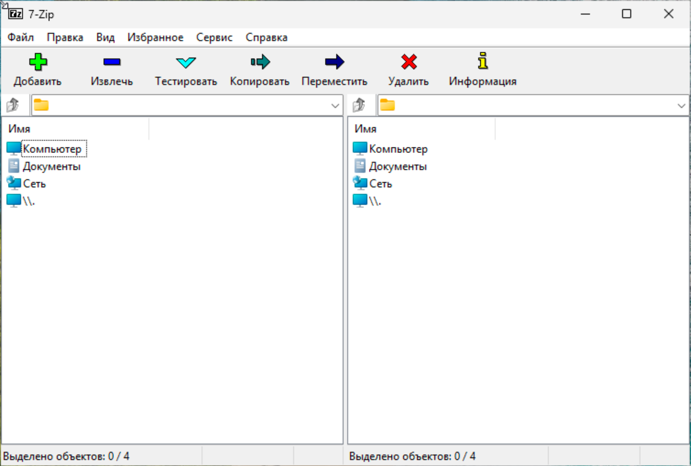Click right status bar selected objects text
691x466 pixels.
coord(412,456)
